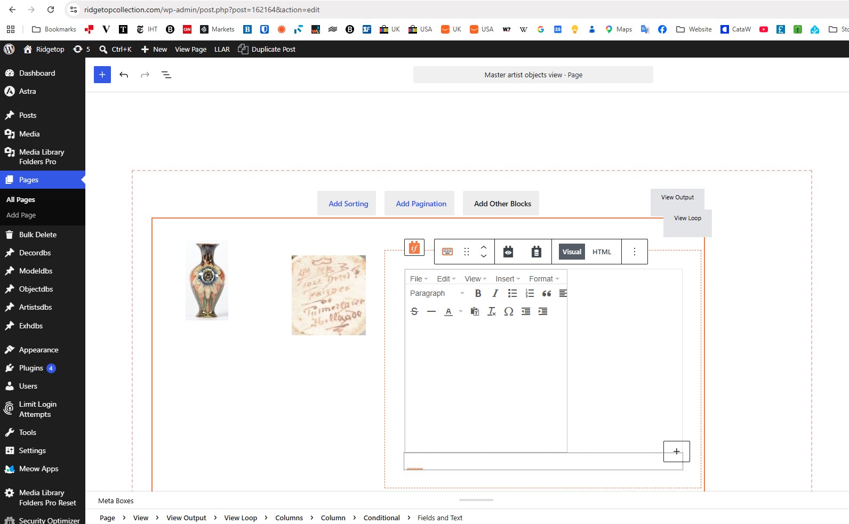Click the vase image thumbnail
This screenshot has height=524, width=849.
pyautogui.click(x=207, y=280)
